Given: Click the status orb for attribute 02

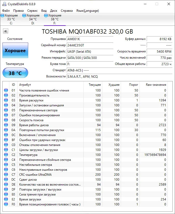Looking at the screenshot, I should tap(6, 95).
